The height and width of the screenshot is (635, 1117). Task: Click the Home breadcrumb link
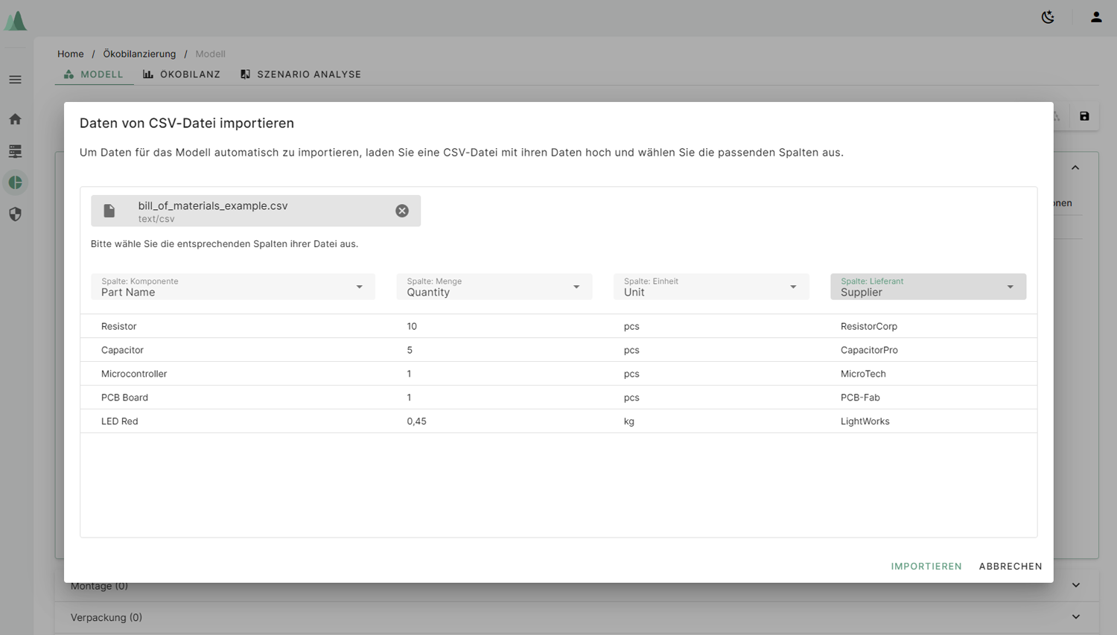coord(70,54)
